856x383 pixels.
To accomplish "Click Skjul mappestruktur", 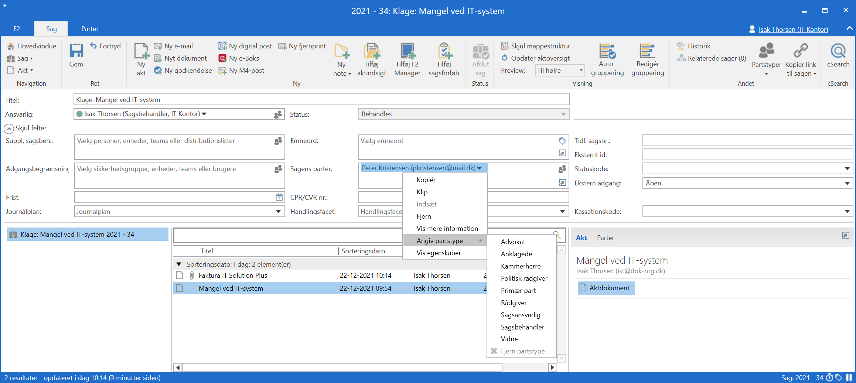I will (535, 46).
